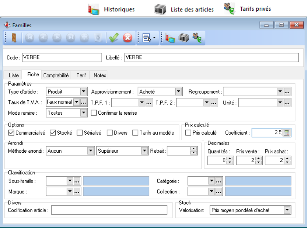
Task: Enable the Sérialisé checkbox
Action: pyautogui.click(x=80, y=133)
